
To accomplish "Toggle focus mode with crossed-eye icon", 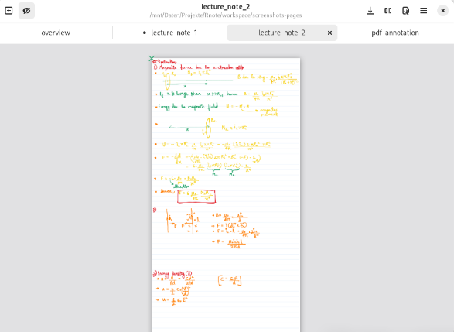I will pos(26,11).
